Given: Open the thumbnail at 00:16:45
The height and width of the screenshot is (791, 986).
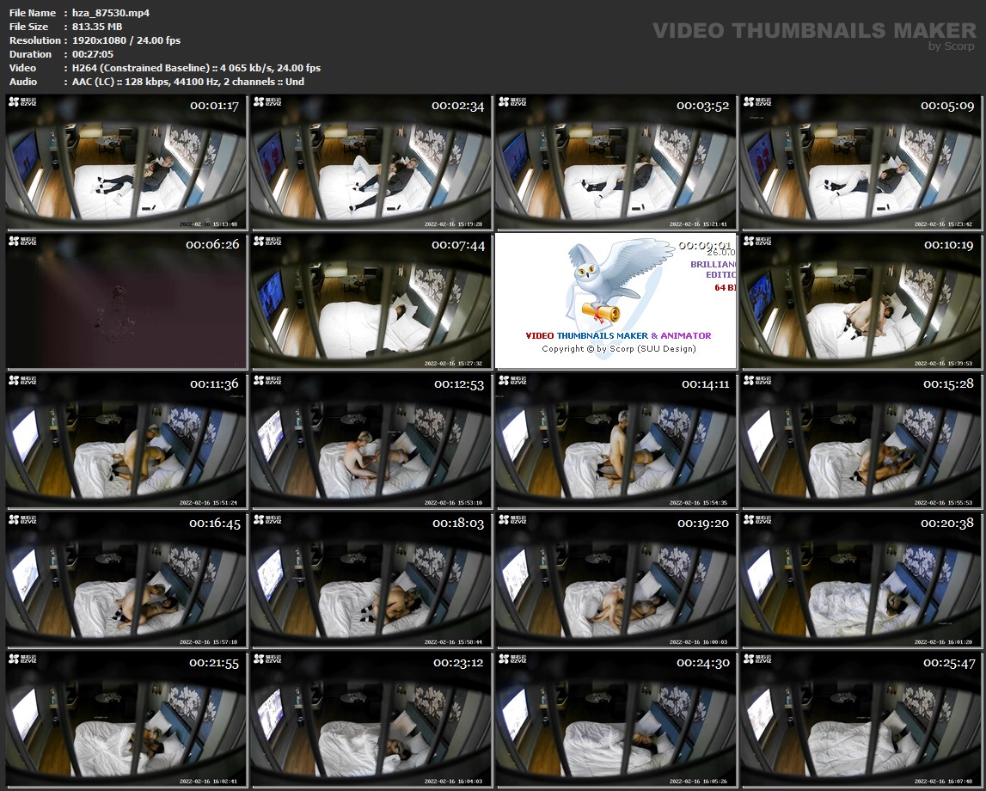Looking at the screenshot, I should pos(126,581).
